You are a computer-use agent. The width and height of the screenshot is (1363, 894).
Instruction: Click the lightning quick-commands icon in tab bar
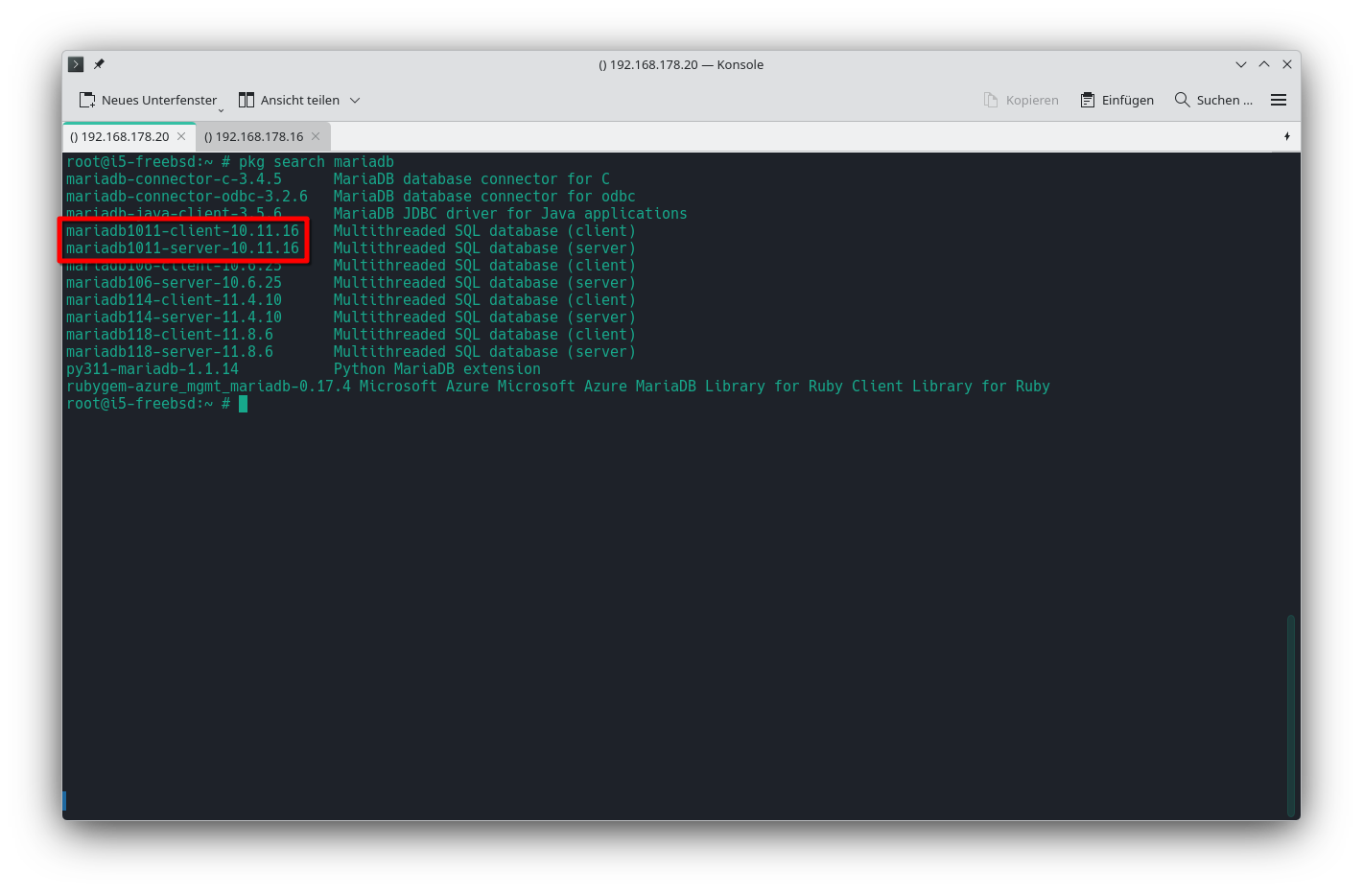(1286, 136)
